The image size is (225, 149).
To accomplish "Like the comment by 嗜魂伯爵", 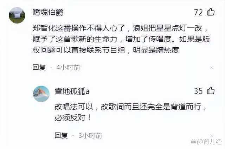I will [x=211, y=12].
